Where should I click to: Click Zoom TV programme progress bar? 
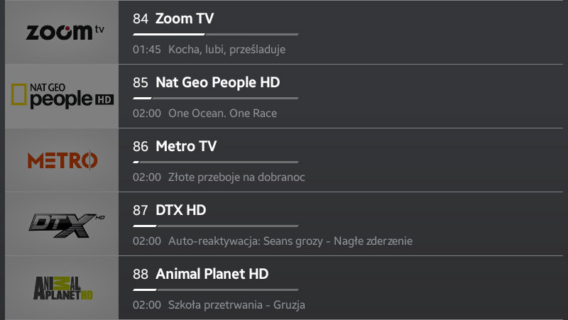216,34
